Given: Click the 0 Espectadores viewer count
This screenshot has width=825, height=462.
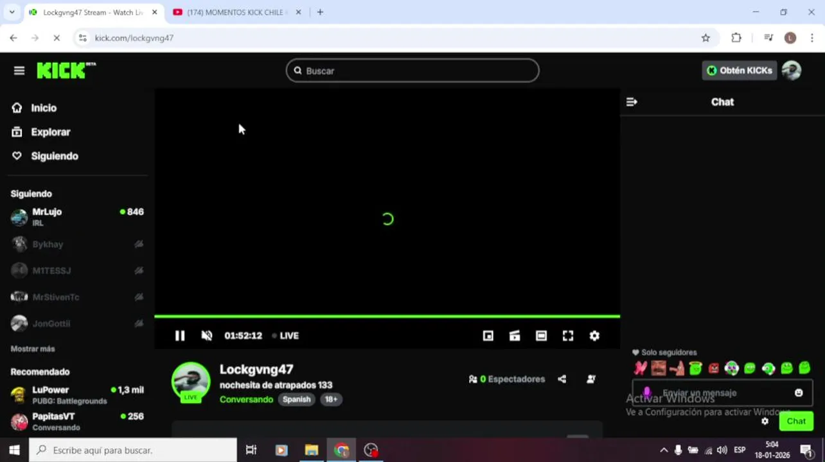Looking at the screenshot, I should [507, 379].
